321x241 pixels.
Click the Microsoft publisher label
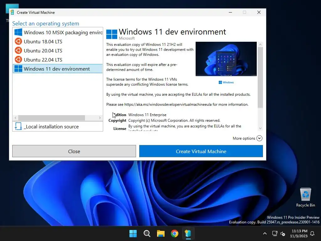point(127,38)
